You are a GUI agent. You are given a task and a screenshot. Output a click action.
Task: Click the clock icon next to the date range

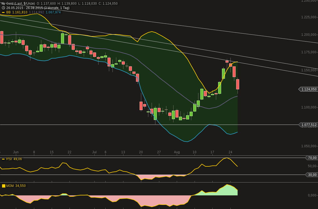point(3,8)
